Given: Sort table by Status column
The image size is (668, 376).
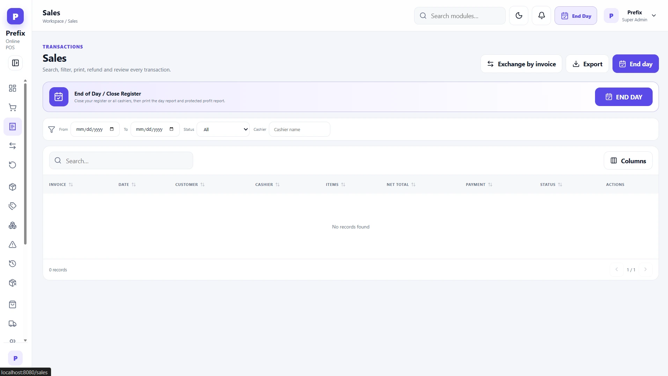Looking at the screenshot, I should [551, 185].
